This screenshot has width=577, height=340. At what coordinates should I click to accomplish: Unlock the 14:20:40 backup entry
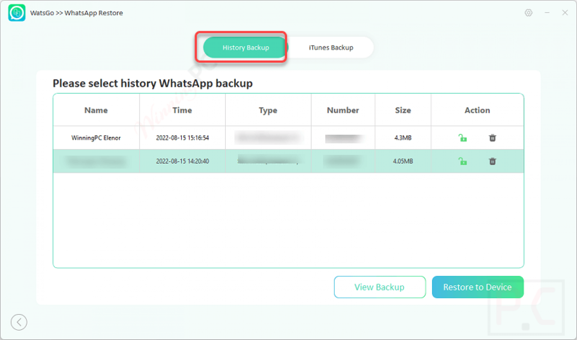pyautogui.click(x=462, y=161)
